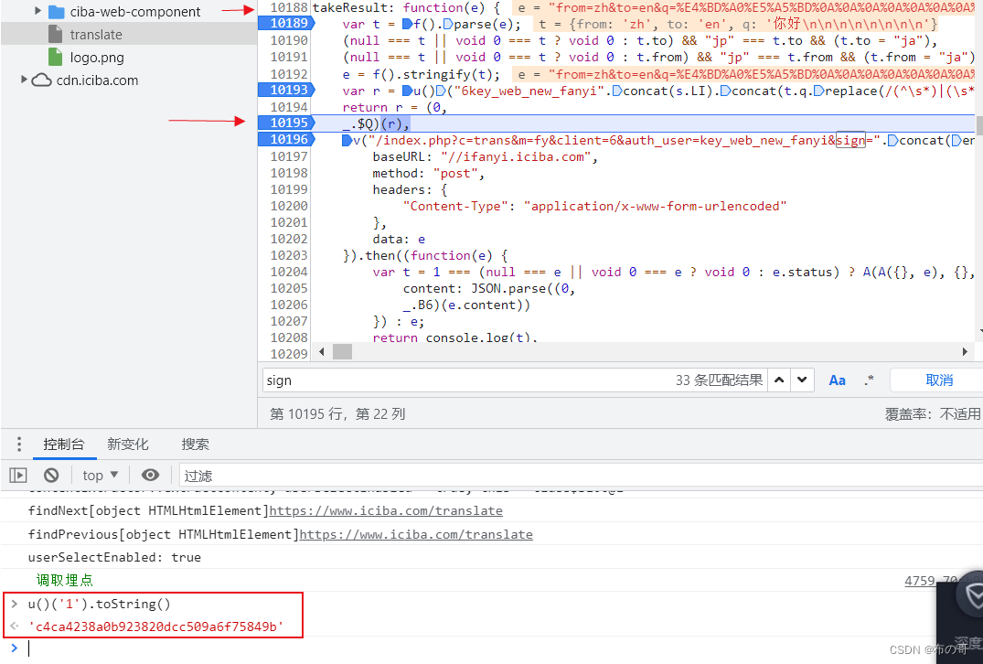Open the top context dropdown

pos(101,476)
